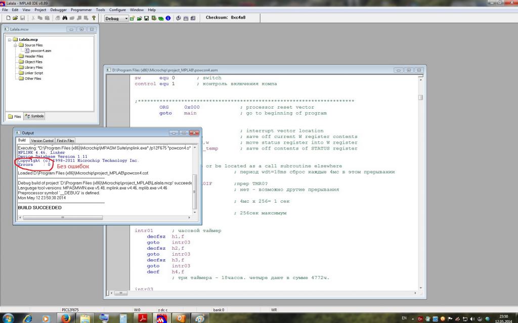This screenshot has width=518, height=323.
Task: Collapse the Lalala.mcp project tree node
Action: (10, 39)
